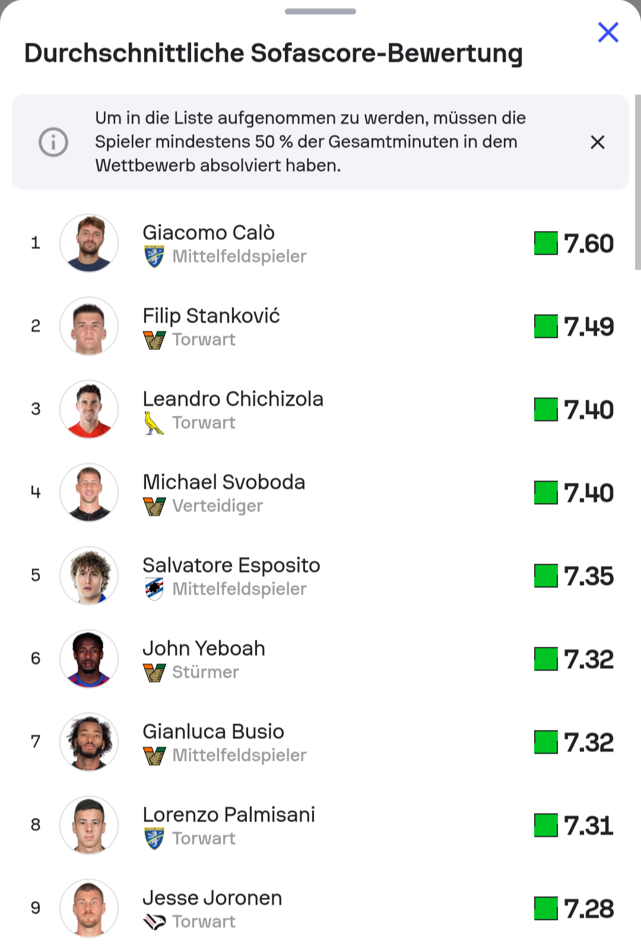Open Gianluca Busio's avatar
This screenshot has height=948, width=641.
[89, 742]
